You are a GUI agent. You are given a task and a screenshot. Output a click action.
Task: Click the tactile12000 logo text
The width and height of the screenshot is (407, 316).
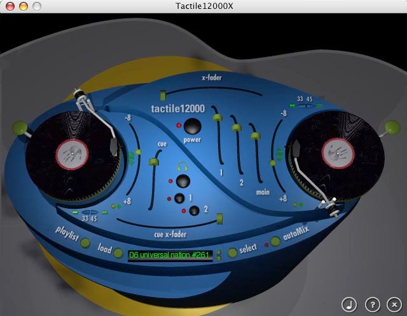click(178, 109)
